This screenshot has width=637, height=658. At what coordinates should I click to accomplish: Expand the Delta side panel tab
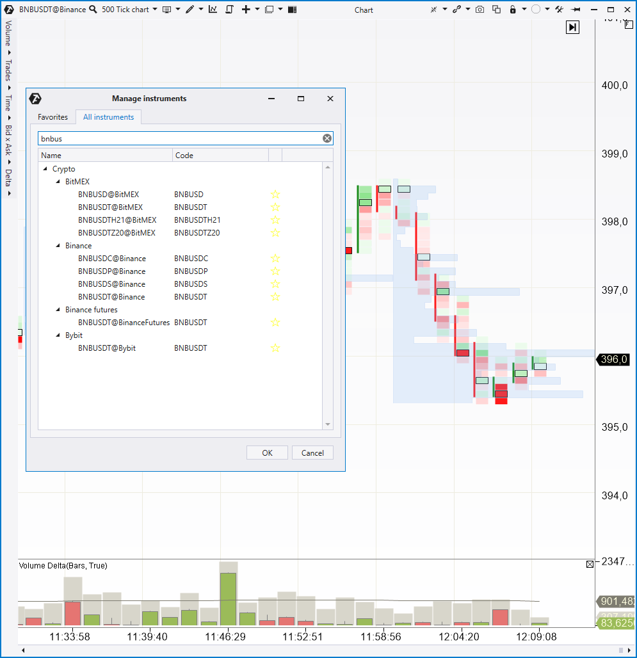coord(8,182)
